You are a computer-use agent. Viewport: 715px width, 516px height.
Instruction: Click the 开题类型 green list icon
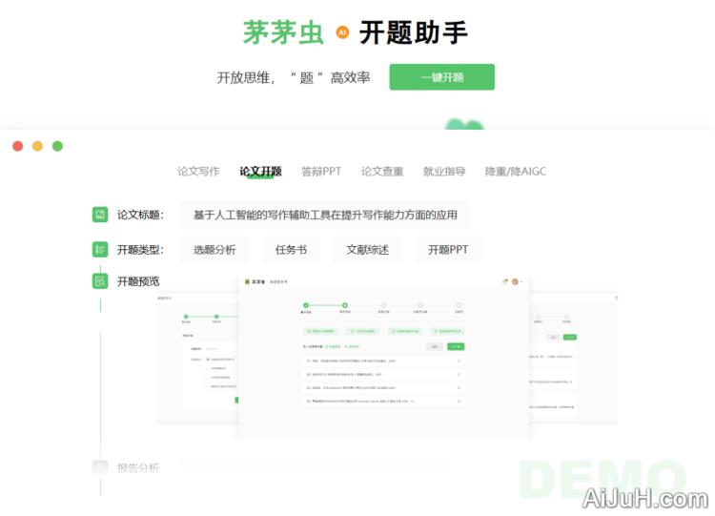point(100,249)
